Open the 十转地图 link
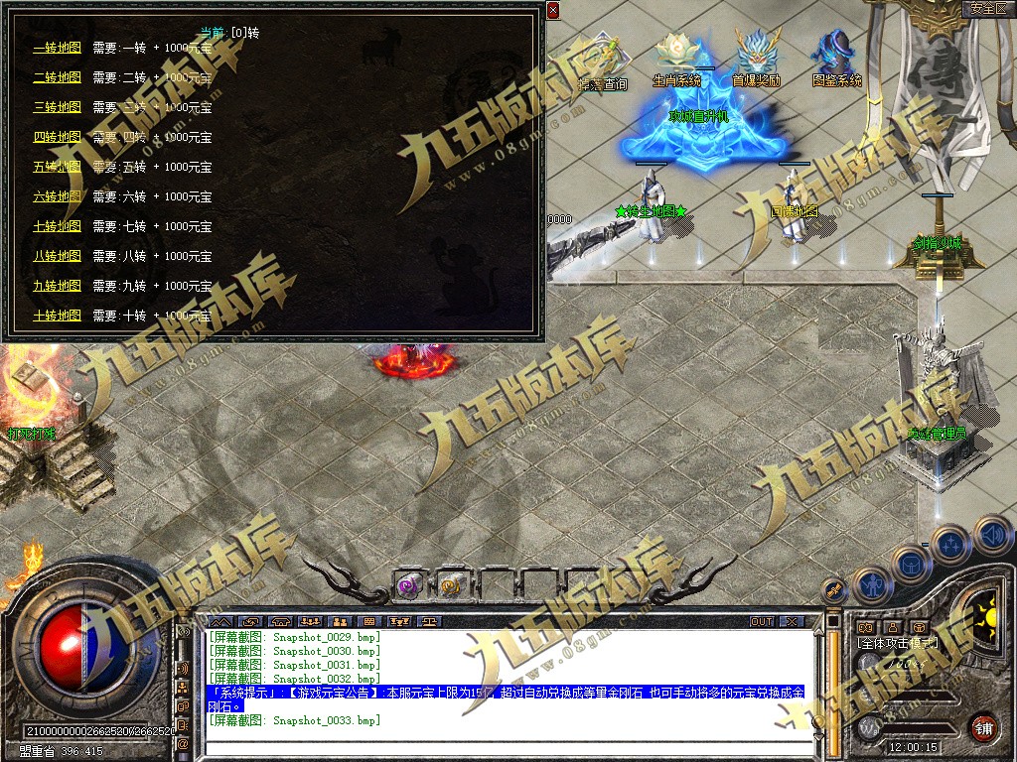Image resolution: width=1017 pixels, height=762 pixels. [x=57, y=317]
